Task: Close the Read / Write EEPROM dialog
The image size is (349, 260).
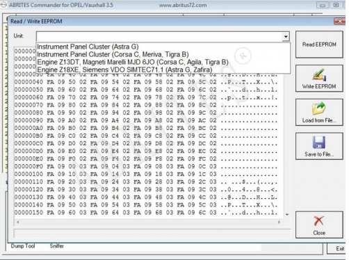Action: tap(340, 22)
